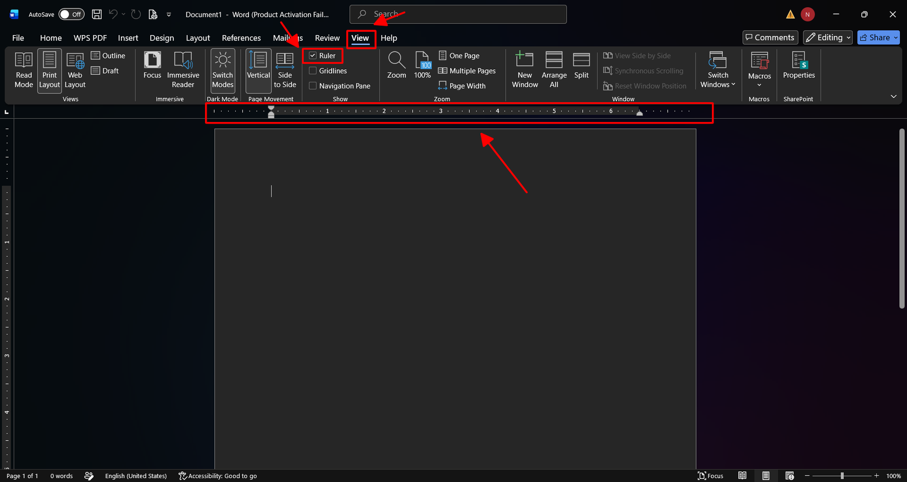
Task: Switch to Read Mode view
Action: coord(24,70)
